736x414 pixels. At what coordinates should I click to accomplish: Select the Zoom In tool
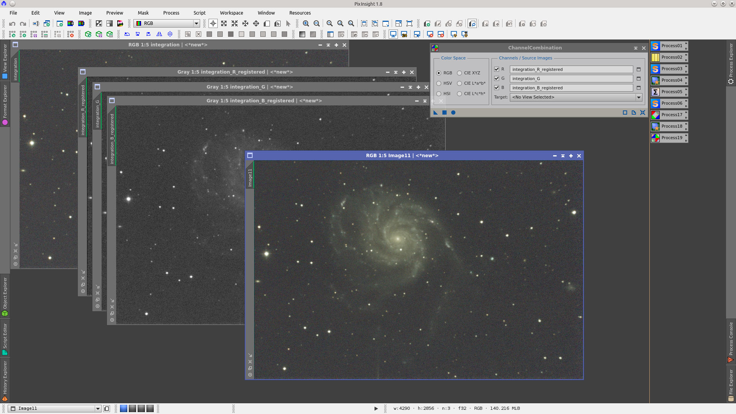pos(306,23)
